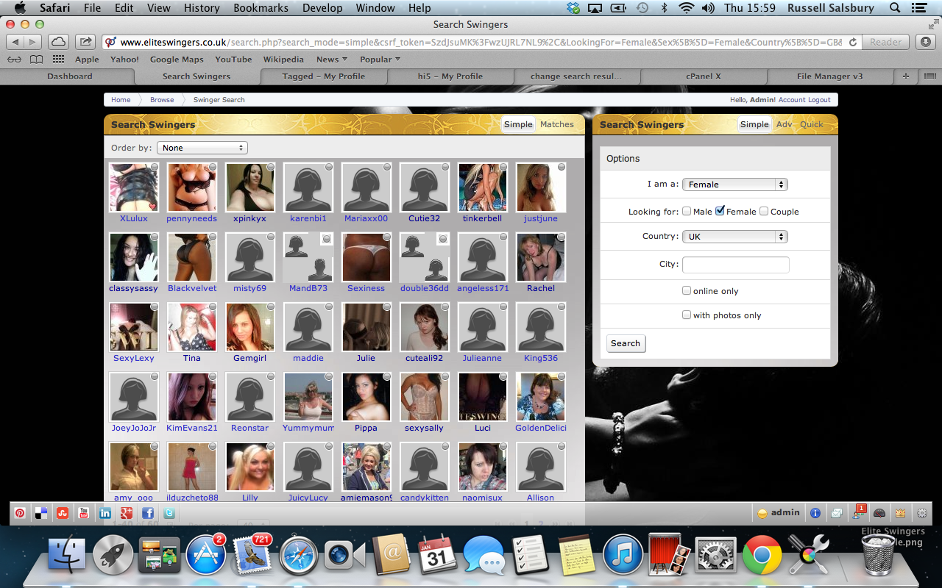Click the Safari Share button

click(85, 42)
